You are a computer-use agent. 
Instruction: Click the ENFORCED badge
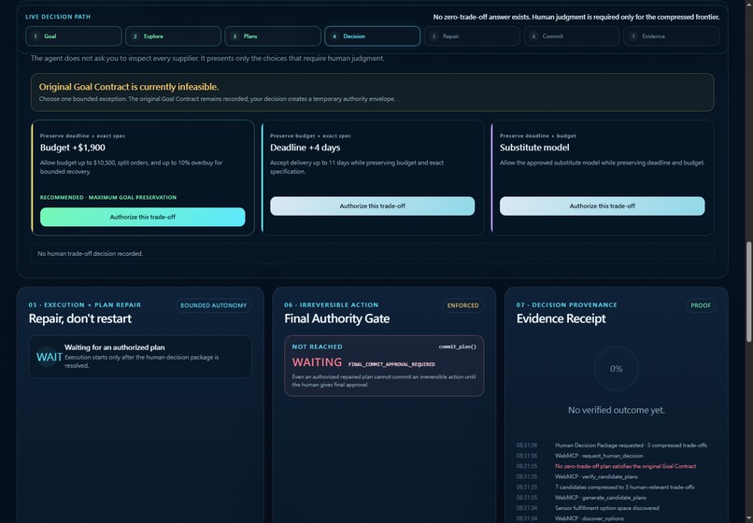point(462,305)
